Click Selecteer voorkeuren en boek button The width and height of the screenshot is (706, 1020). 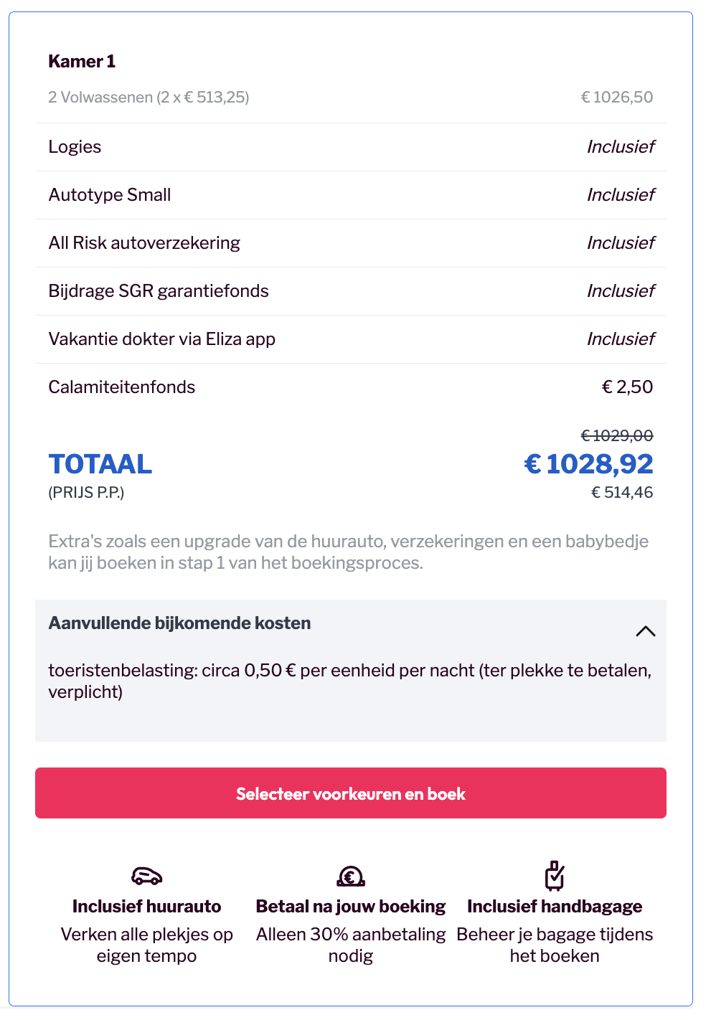point(351,793)
